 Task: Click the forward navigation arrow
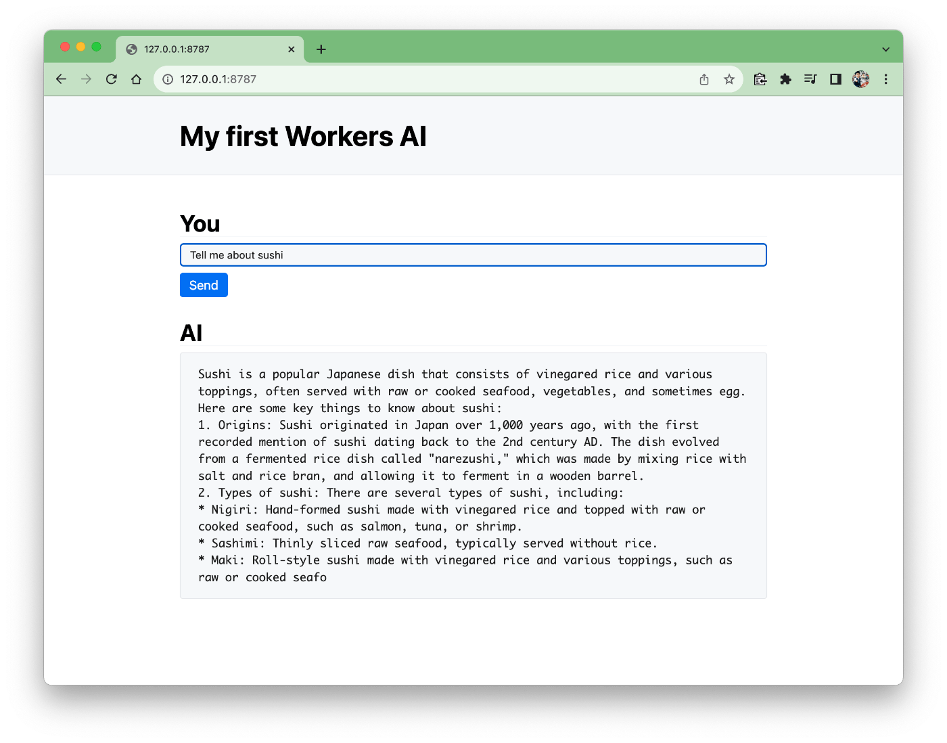[x=86, y=79]
